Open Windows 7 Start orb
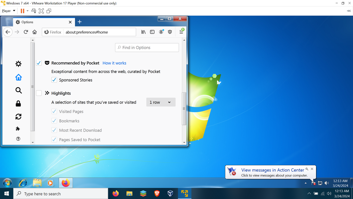The image size is (353, 199). [7, 183]
